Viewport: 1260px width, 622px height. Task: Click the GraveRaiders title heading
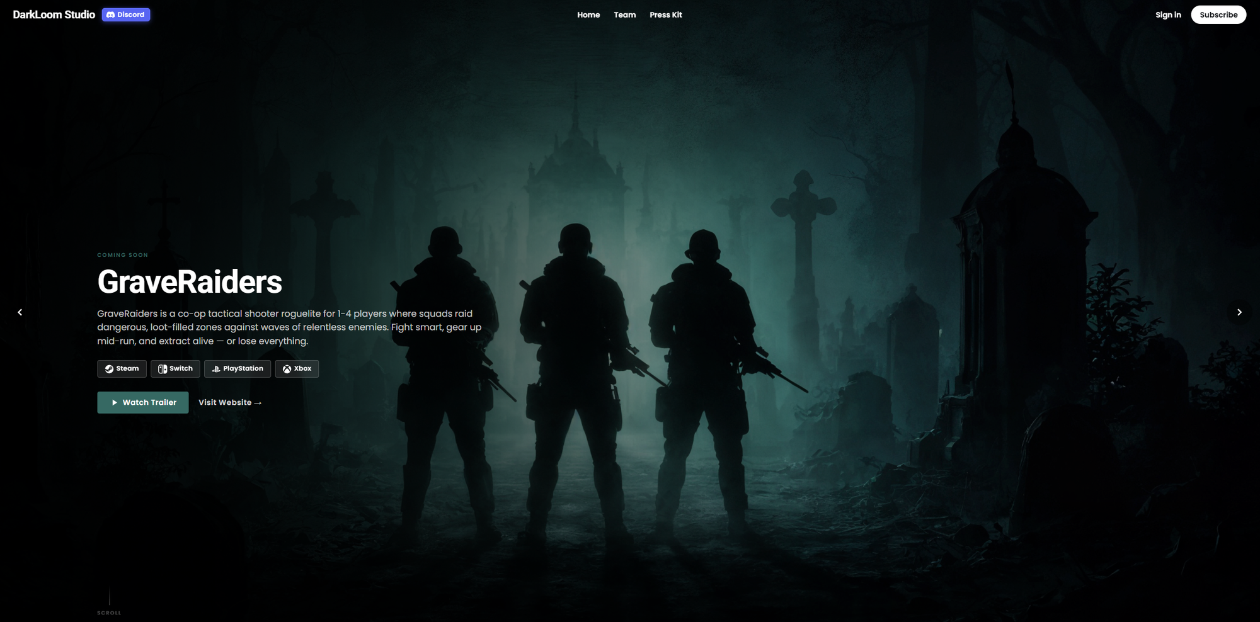point(190,283)
